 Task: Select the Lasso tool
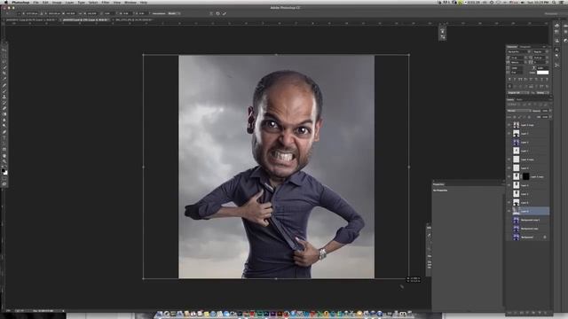click(x=4, y=61)
